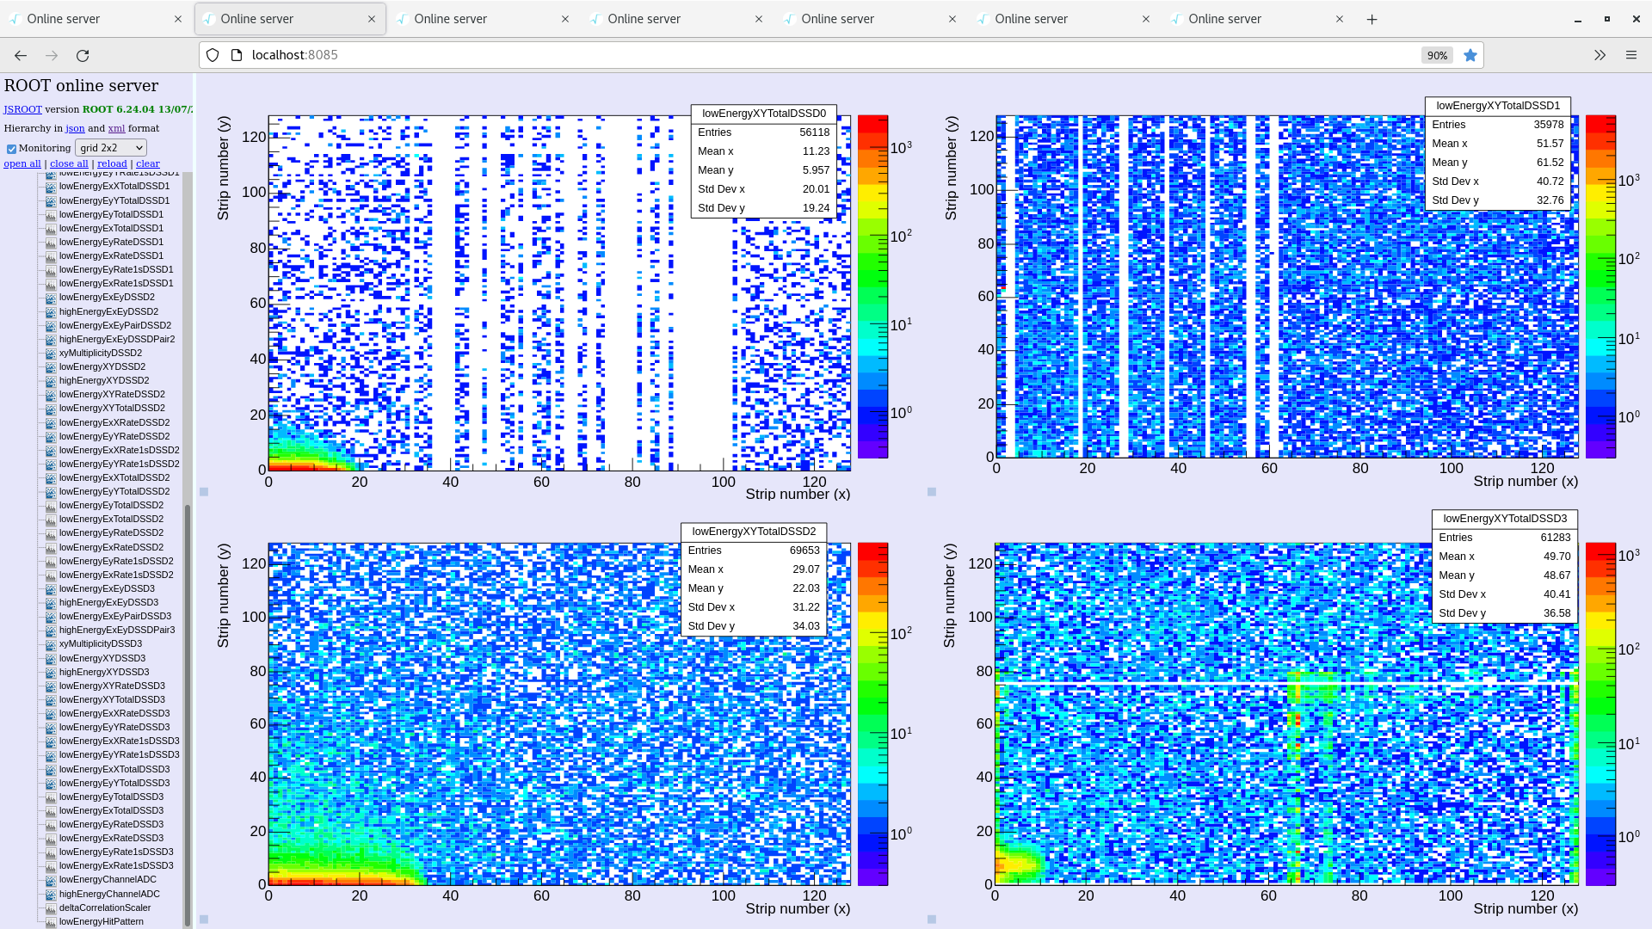Click the lowEnergyXYTotalDSSD1 color palette bar
The height and width of the screenshot is (929, 1652).
[x=1601, y=286]
